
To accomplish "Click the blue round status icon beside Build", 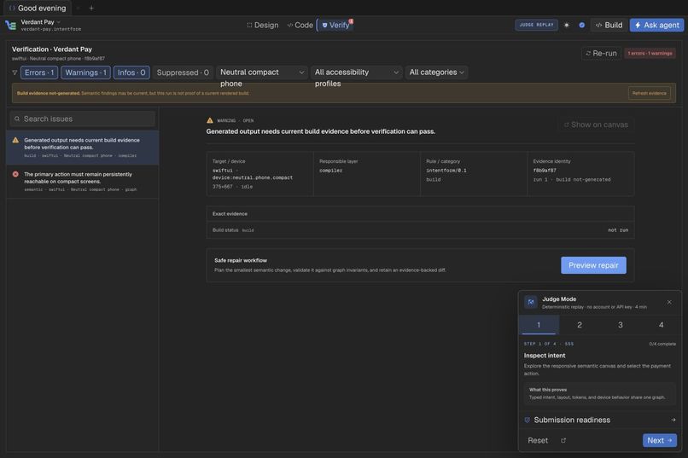I will [582, 25].
